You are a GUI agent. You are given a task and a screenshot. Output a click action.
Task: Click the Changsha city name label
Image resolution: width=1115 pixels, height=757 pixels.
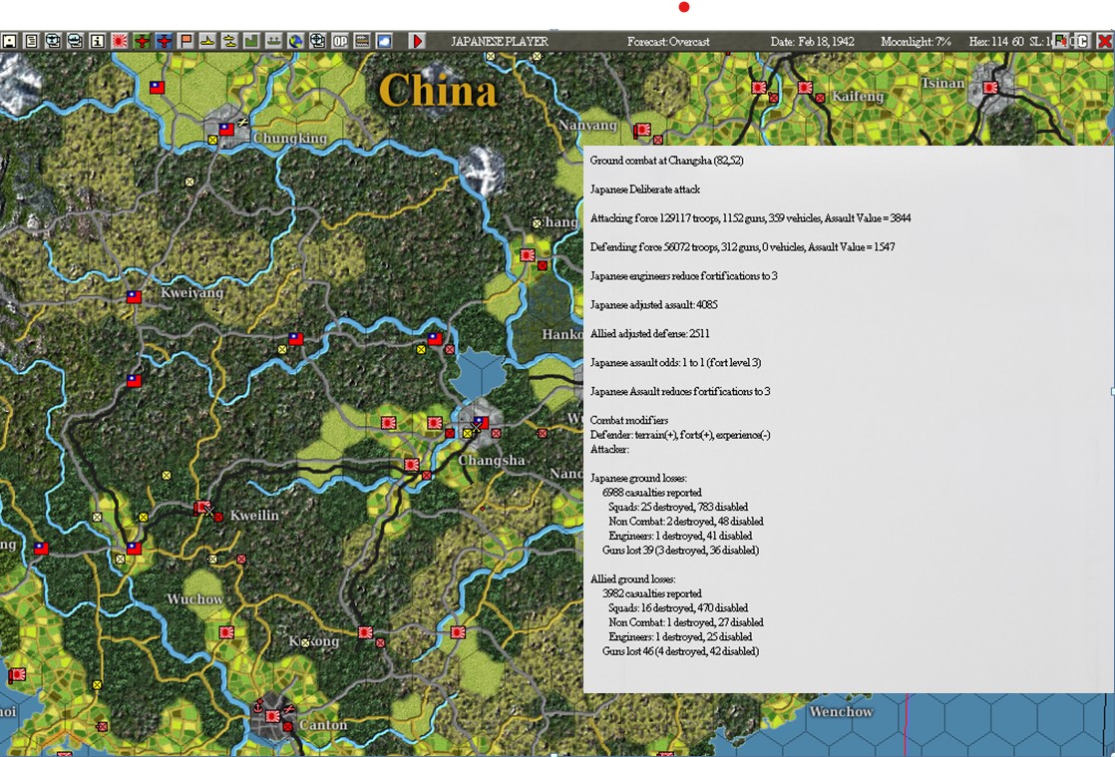click(x=492, y=460)
